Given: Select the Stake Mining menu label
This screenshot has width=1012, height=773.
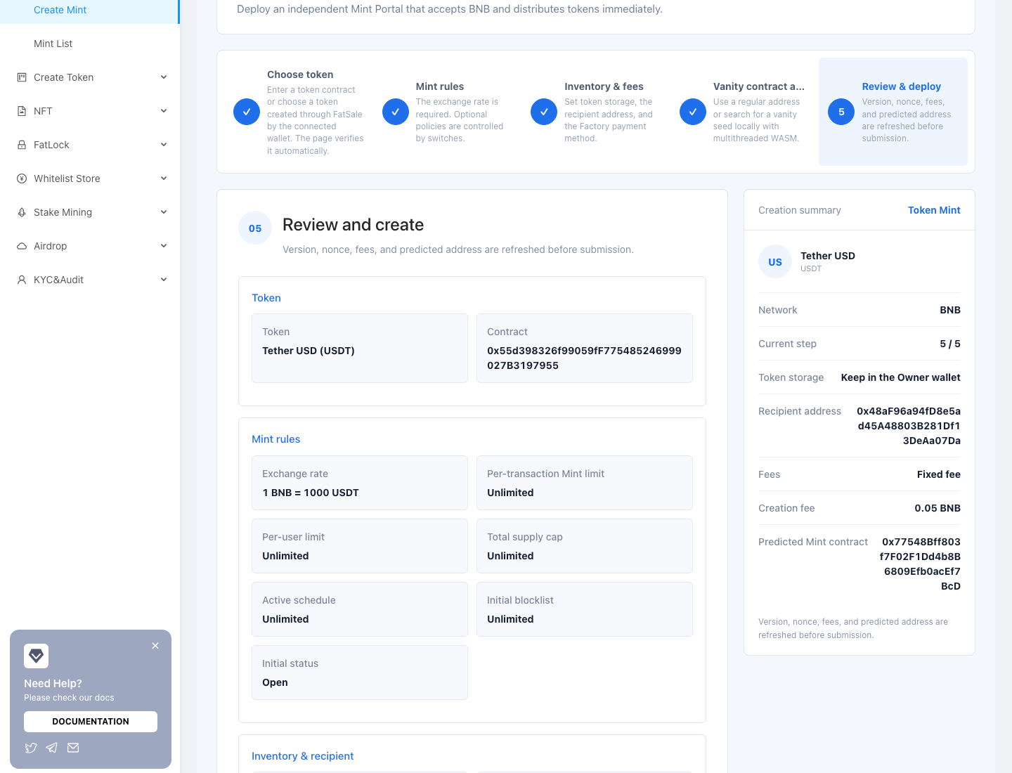Looking at the screenshot, I should tap(63, 212).
